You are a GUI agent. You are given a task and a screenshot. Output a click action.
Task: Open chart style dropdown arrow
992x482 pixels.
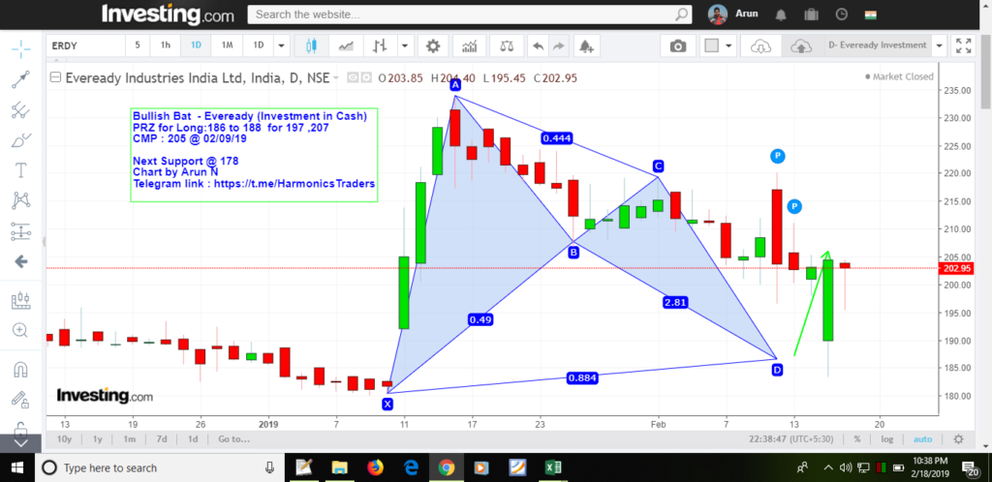pos(404,45)
